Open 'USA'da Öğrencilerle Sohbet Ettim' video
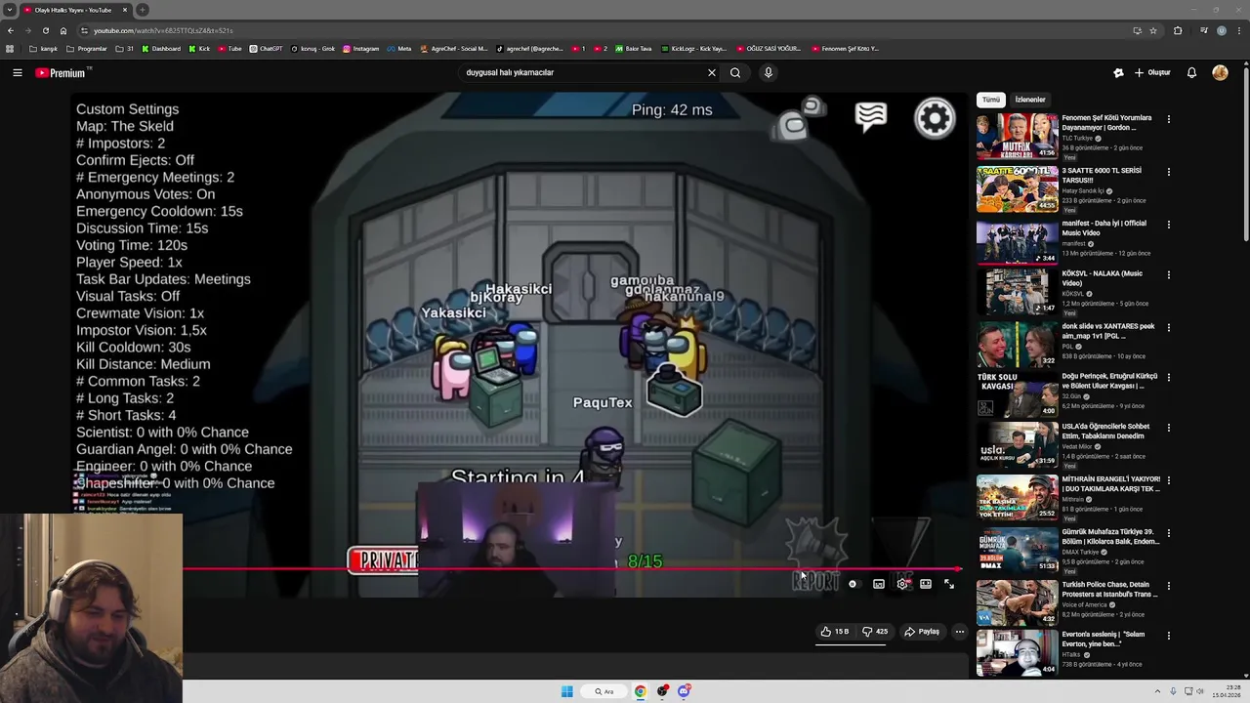 tap(1017, 444)
